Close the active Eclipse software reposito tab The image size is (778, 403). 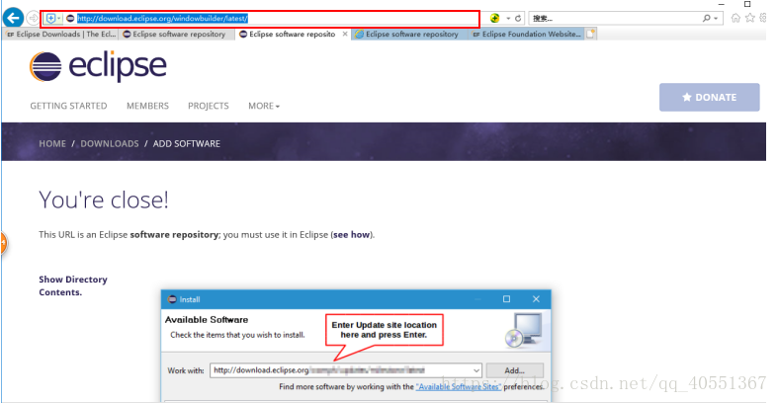coord(345,34)
